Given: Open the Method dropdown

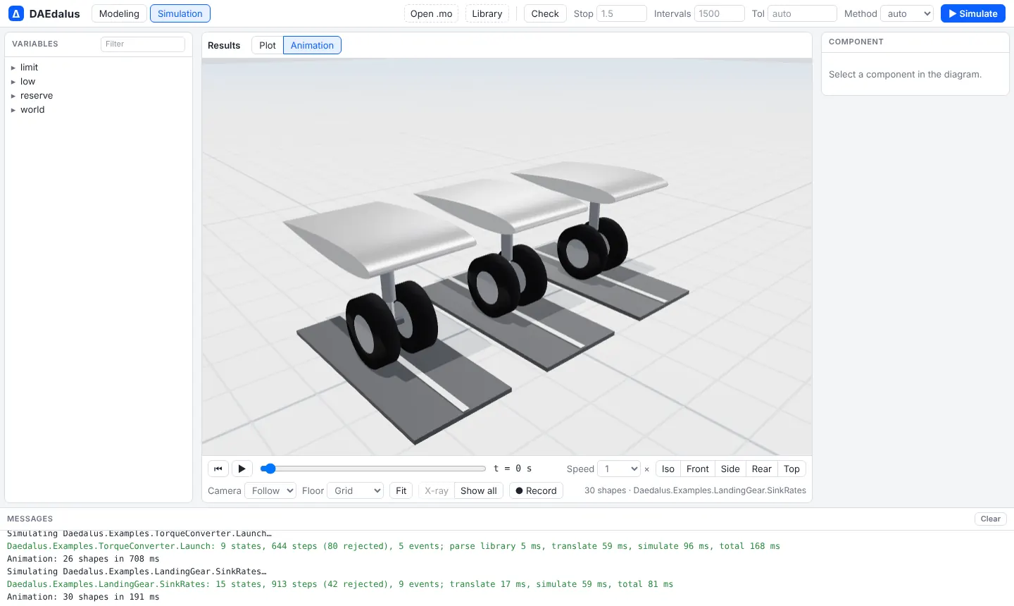Looking at the screenshot, I should tap(907, 13).
